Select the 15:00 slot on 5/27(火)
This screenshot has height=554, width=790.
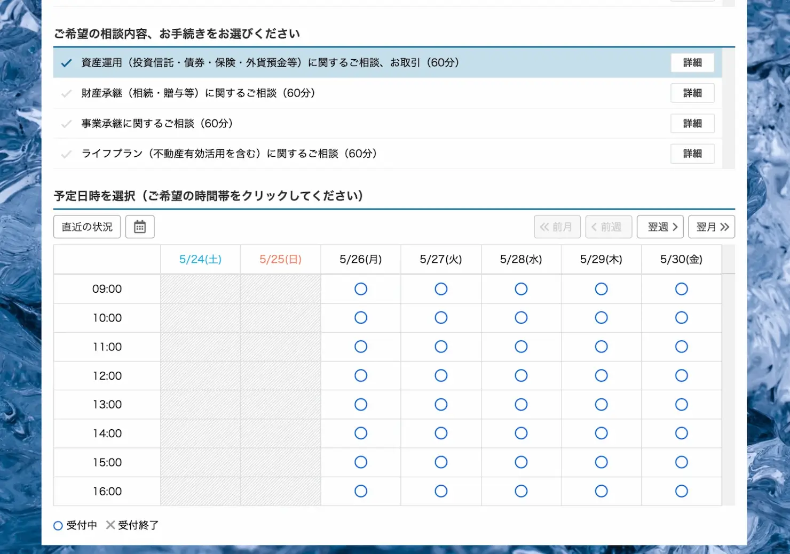(x=441, y=462)
